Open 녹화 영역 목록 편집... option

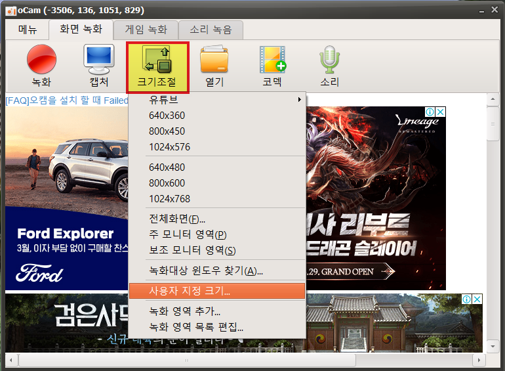[217, 327]
